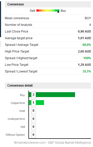
Task: Click the Outperform count box showing 1
Action: (34, 103)
